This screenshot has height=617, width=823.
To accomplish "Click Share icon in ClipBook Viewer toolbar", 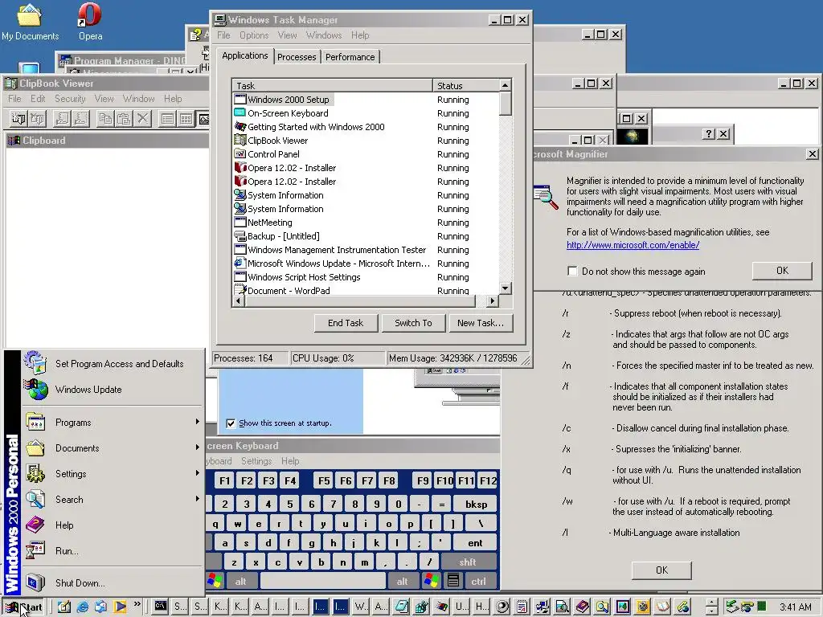I will 63,119.
